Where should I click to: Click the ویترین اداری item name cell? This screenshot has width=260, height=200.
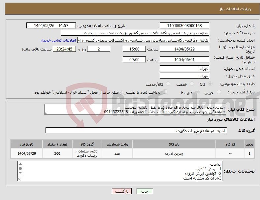174,153
